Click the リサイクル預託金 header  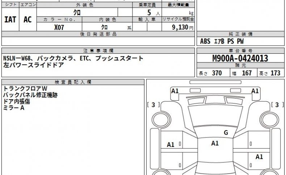tap(178, 19)
